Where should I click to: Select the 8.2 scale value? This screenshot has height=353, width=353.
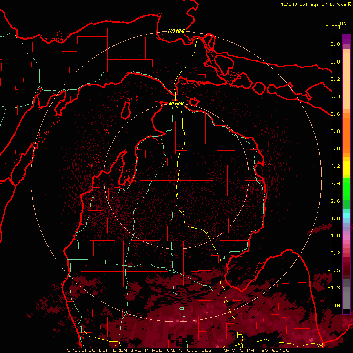point(335,79)
